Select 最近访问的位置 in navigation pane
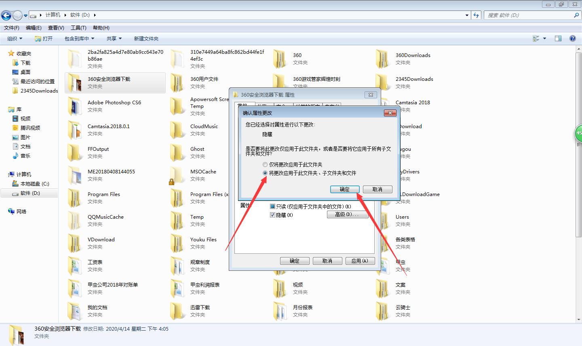The width and height of the screenshot is (582, 346). point(33,81)
